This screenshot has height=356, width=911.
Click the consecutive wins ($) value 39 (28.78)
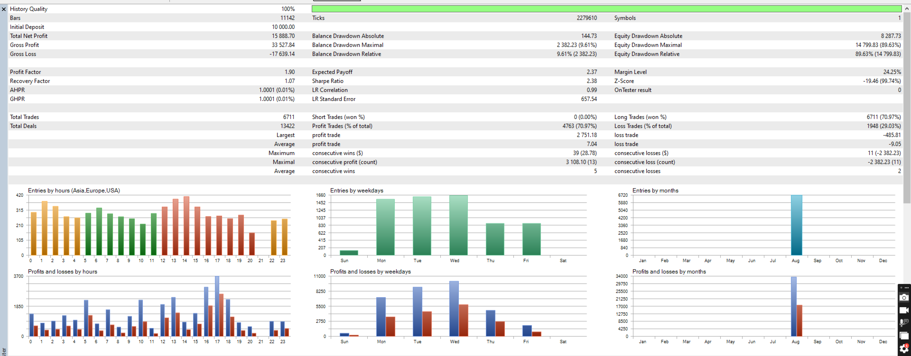[x=585, y=153]
